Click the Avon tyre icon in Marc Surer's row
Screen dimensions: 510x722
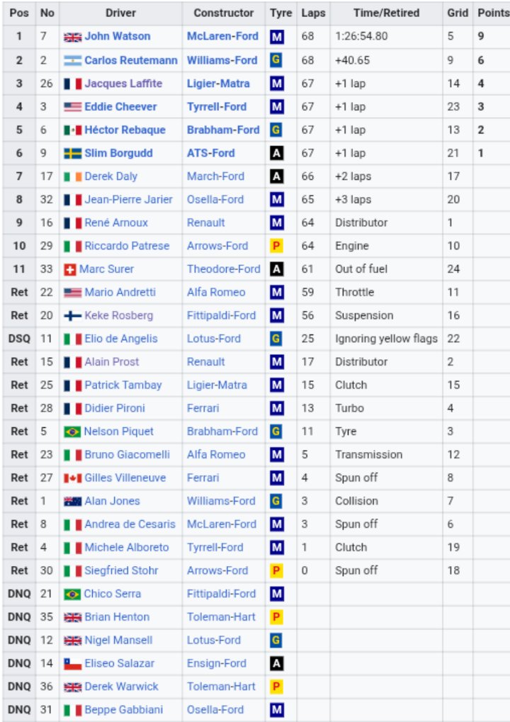(277, 269)
